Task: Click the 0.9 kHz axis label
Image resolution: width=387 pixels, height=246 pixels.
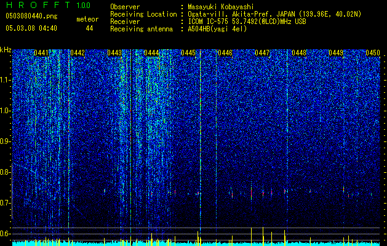Action: coord(5,141)
